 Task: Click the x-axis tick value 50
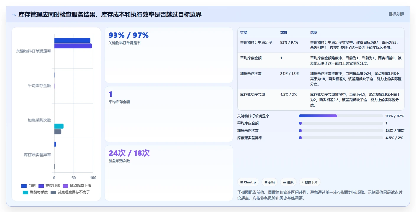tap(74, 178)
